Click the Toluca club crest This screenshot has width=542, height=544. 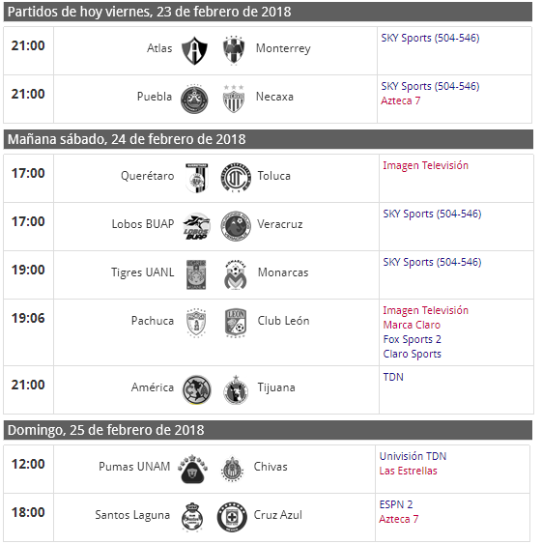[x=236, y=178]
